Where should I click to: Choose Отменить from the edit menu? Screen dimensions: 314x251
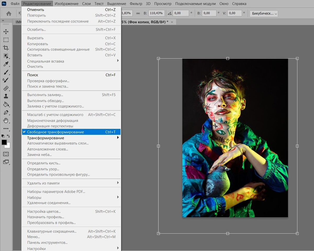pos(71,10)
